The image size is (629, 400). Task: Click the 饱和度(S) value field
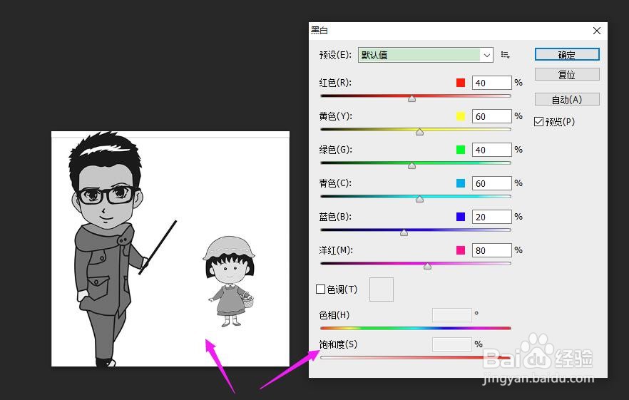451,344
